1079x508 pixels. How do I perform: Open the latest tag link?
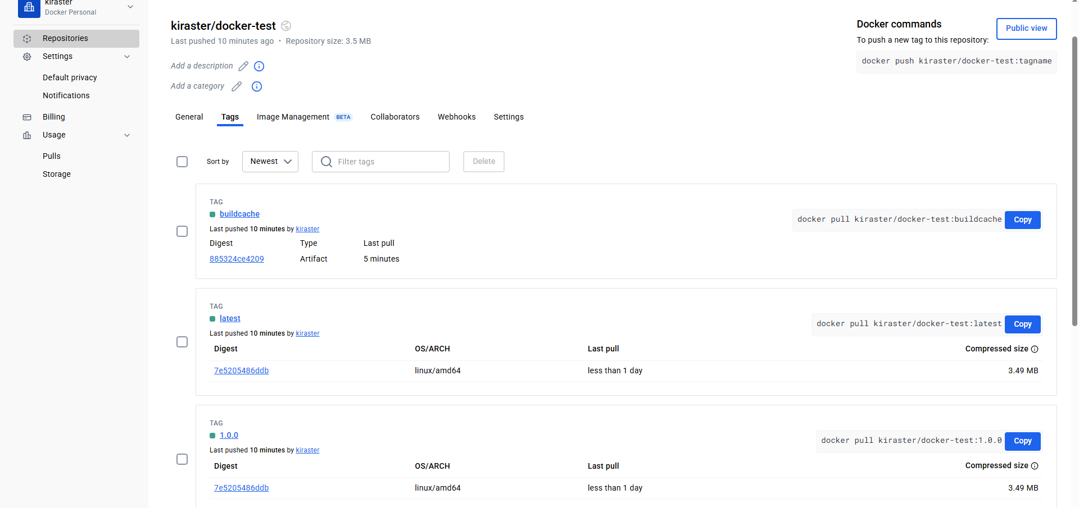click(x=230, y=318)
